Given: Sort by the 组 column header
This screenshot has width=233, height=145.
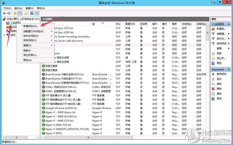Looking at the screenshot, I should click(x=103, y=24).
